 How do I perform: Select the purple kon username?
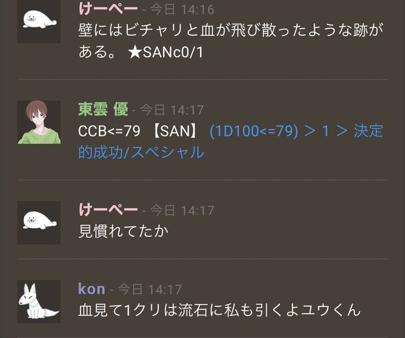(x=92, y=289)
